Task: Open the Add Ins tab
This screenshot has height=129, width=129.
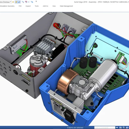Action: (45, 6)
